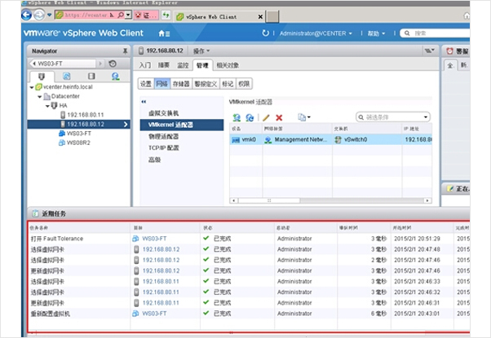
Task: Open the copy/export icon dropdown in VMkernel toolbar
Action: (x=303, y=117)
